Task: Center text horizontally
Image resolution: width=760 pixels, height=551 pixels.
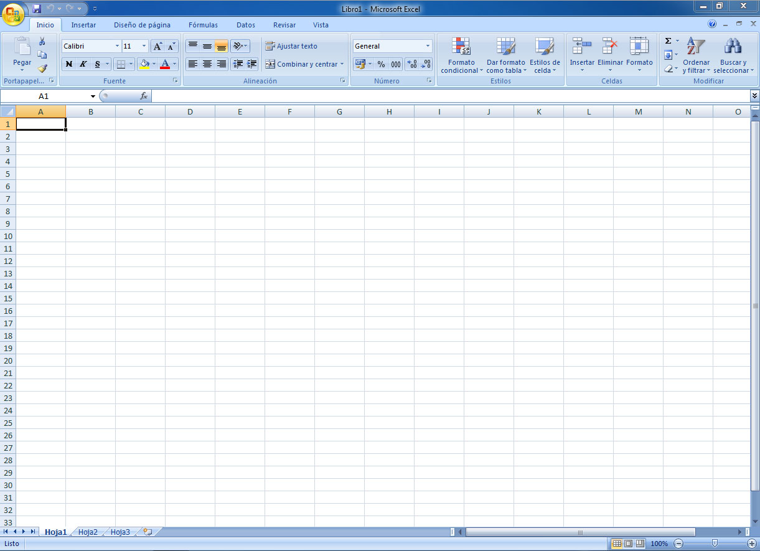Action: (x=207, y=64)
